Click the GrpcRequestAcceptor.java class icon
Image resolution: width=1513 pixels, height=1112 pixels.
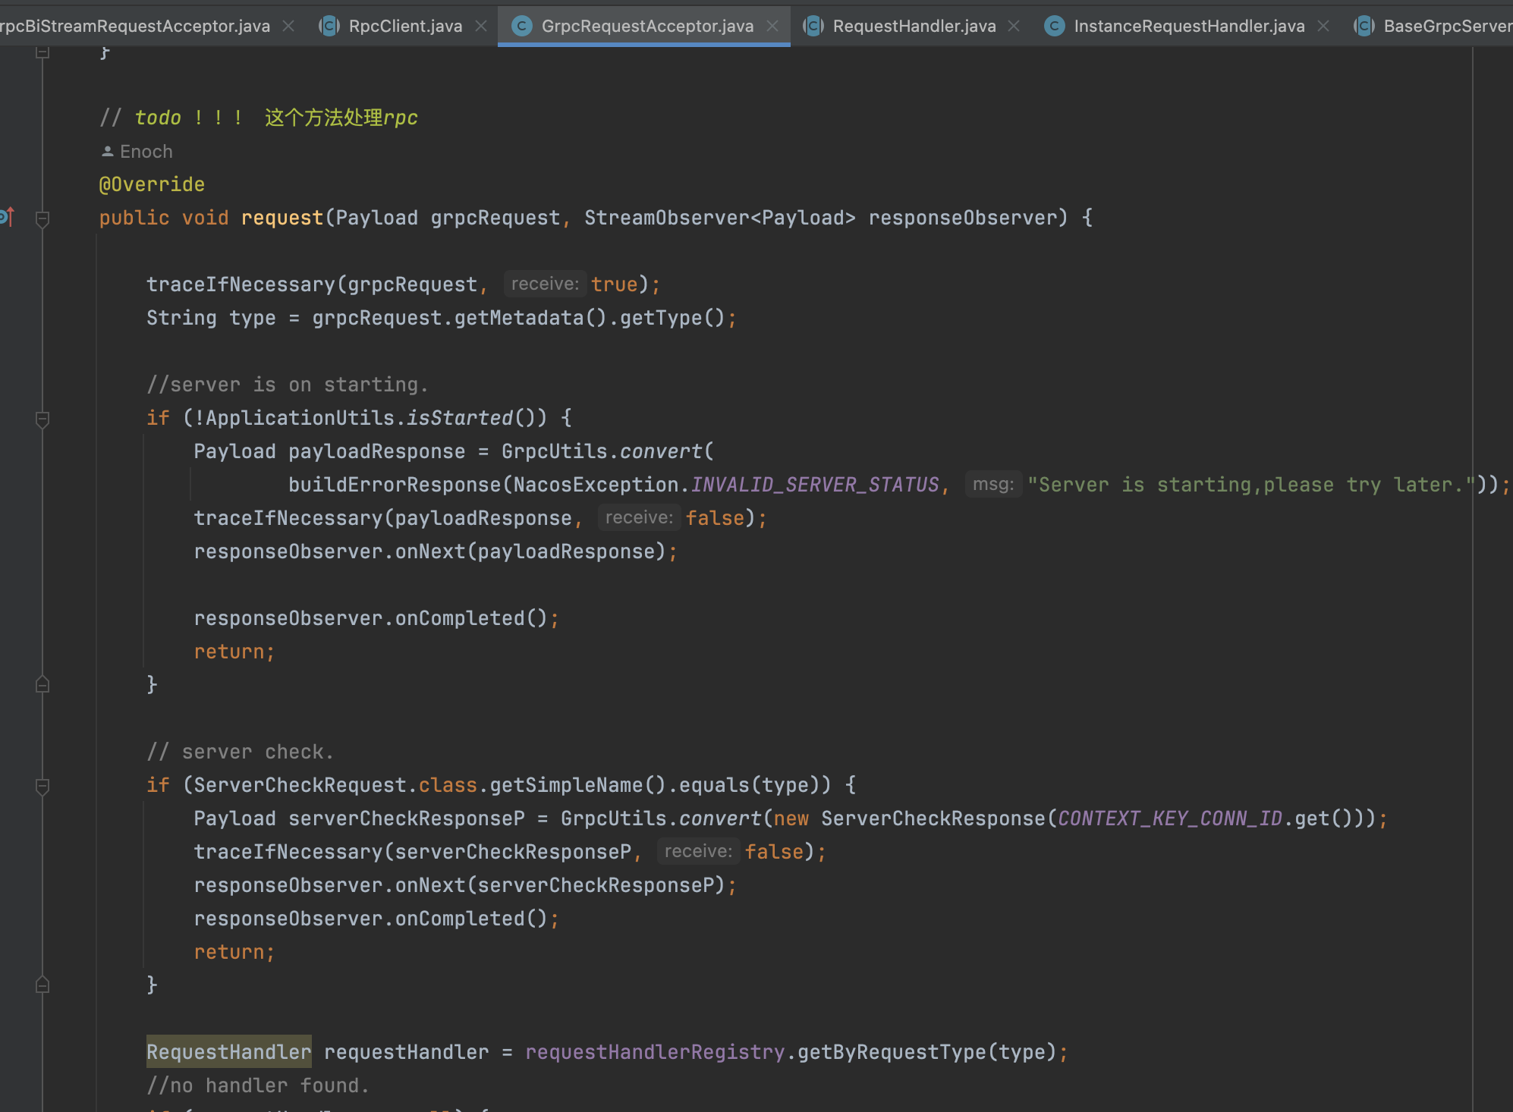tap(521, 26)
